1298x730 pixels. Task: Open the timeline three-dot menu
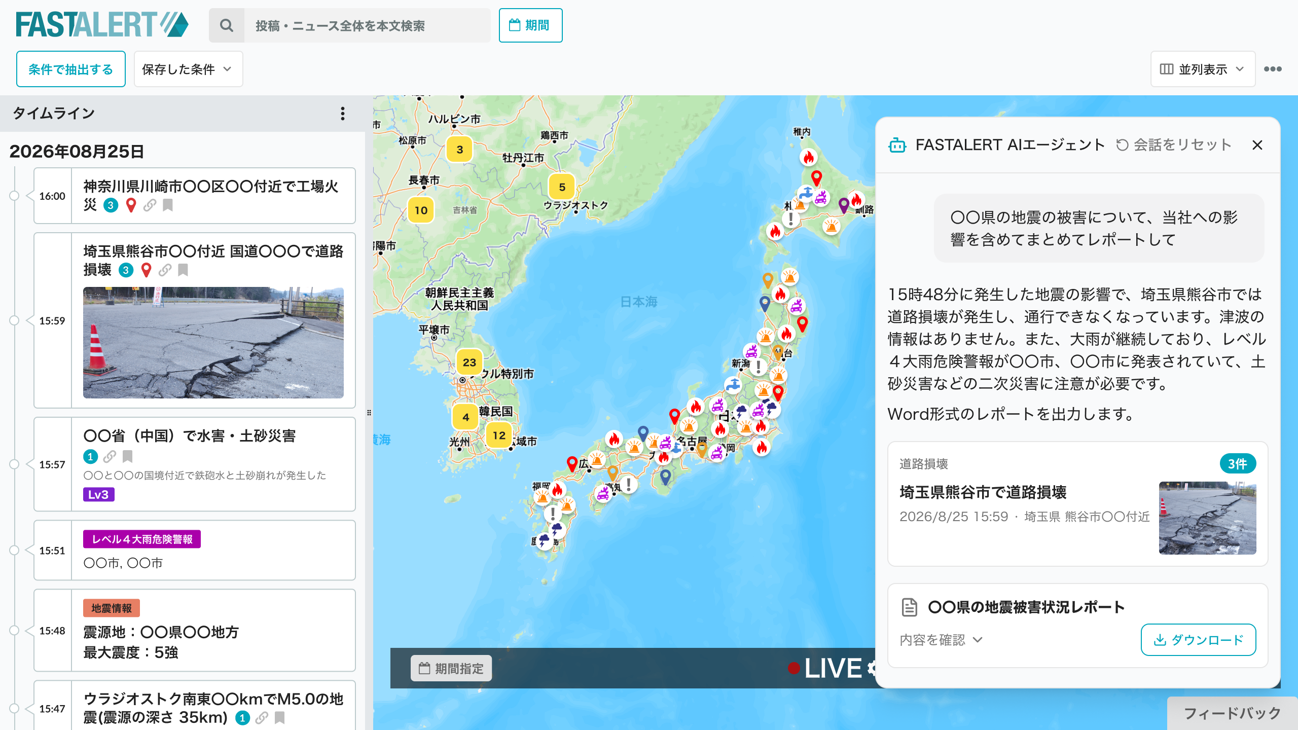click(x=343, y=114)
